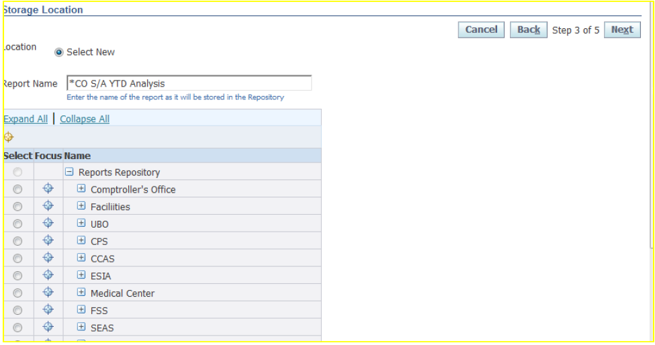The width and height of the screenshot is (655, 345).
Task: Select radio button for Medical Center
Action: point(17,293)
